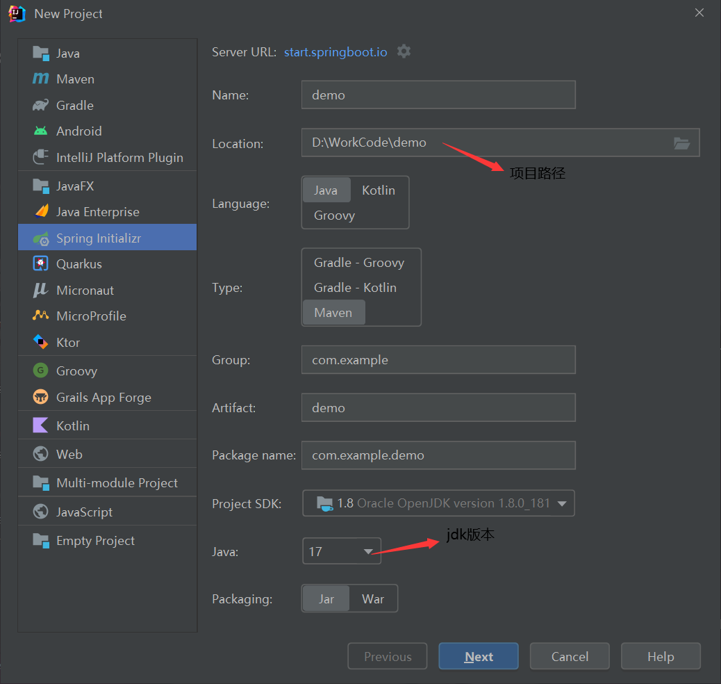Click the Java Enterprise flame icon
The width and height of the screenshot is (721, 684).
pyautogui.click(x=41, y=211)
